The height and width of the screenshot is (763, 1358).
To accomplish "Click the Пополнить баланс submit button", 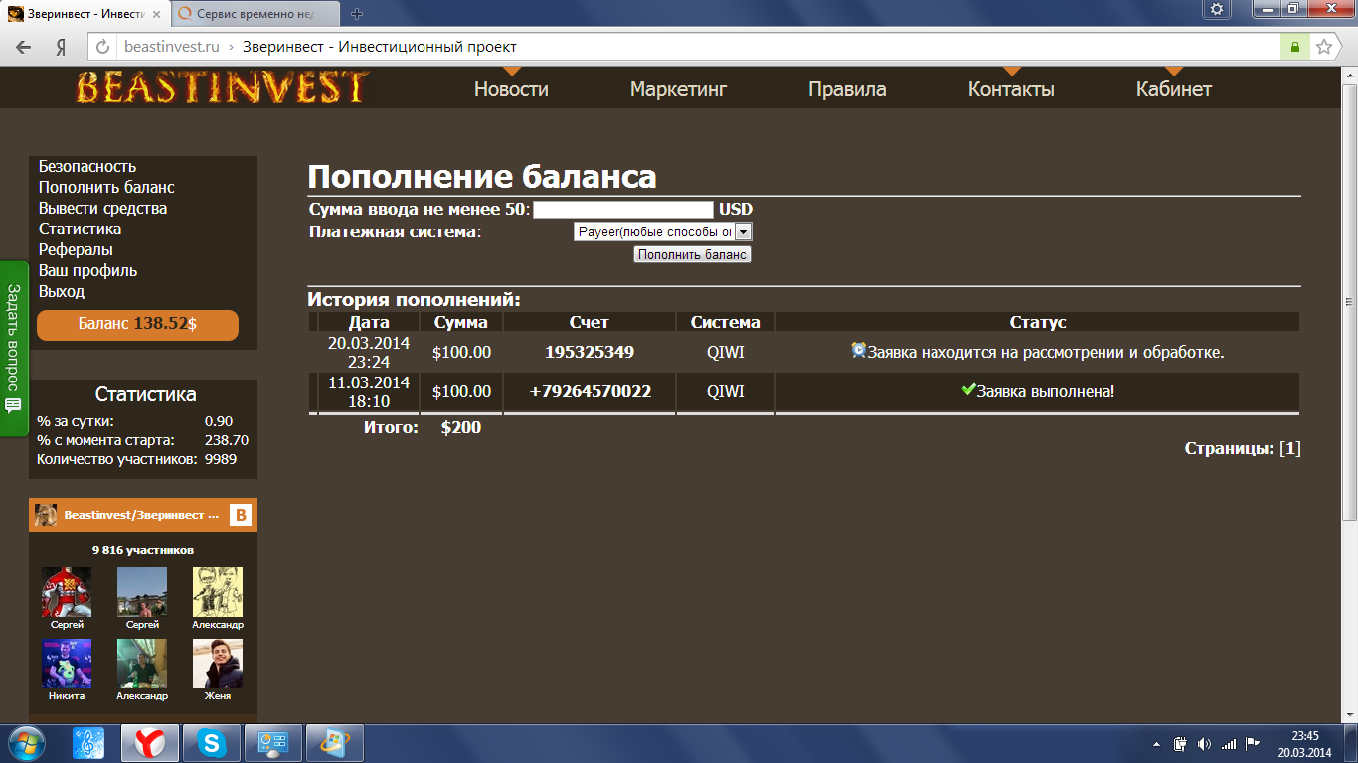I will (x=692, y=254).
